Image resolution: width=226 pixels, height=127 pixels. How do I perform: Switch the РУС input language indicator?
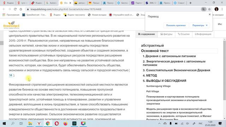201,123
